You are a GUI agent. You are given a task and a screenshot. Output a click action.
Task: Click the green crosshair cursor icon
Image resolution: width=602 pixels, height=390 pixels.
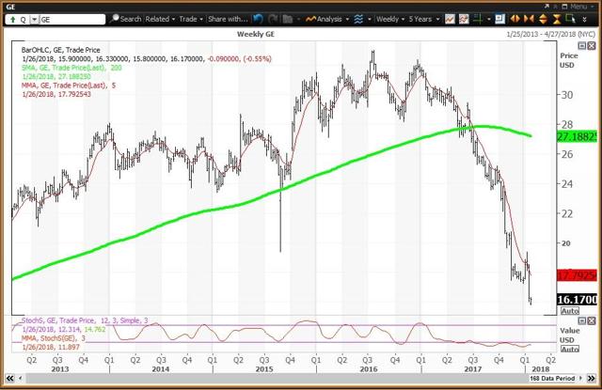click(478, 19)
